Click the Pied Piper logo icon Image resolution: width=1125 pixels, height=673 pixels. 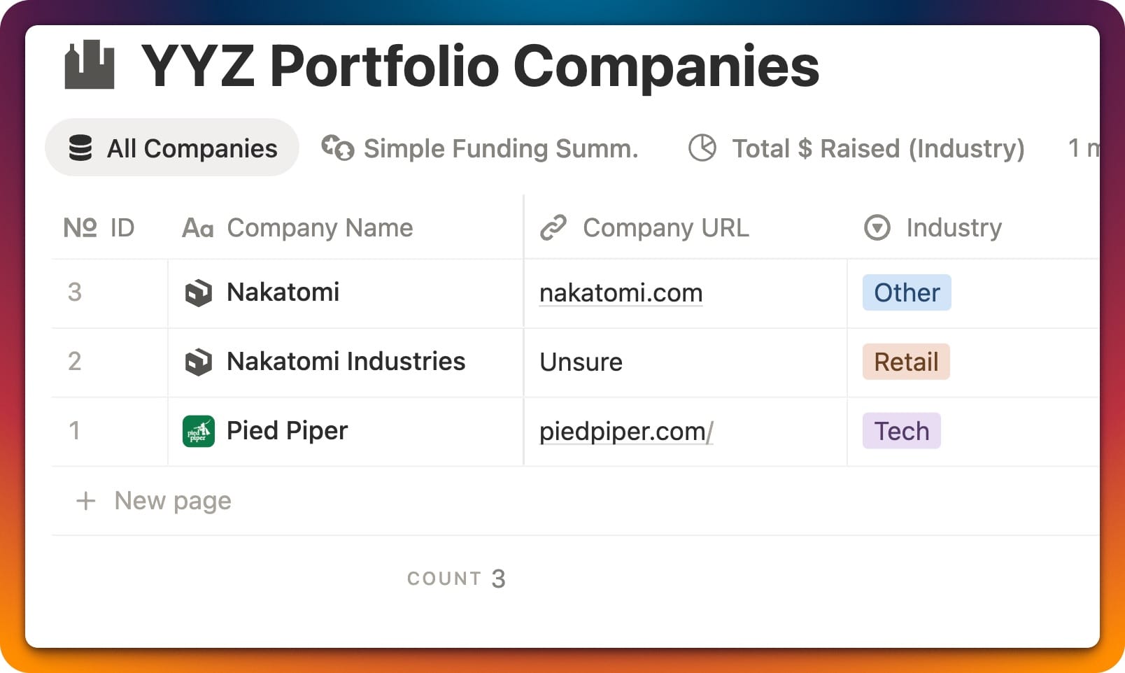coord(198,431)
